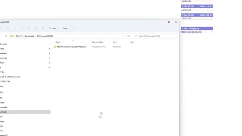Click the folder icon in address bar
Image resolution: width=242 pixels, height=136 pixels.
(12, 36)
